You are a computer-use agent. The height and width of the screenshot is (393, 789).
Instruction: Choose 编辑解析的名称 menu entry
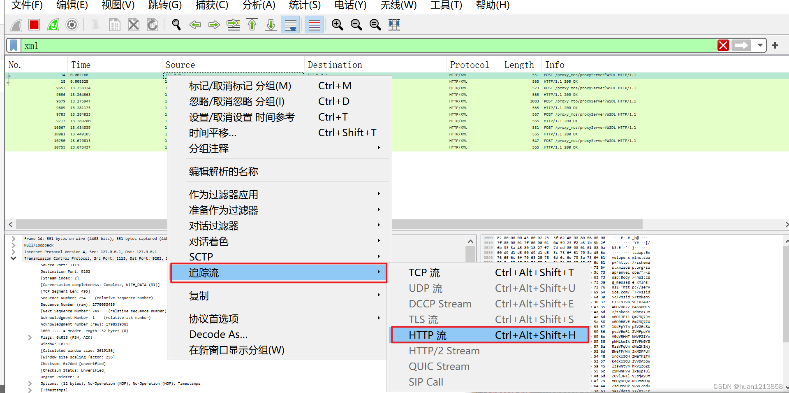click(x=279, y=171)
